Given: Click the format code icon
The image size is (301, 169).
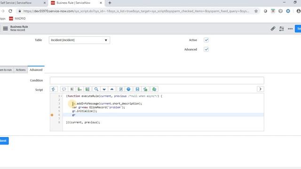Looking at the screenshot, I should pos(72,89).
